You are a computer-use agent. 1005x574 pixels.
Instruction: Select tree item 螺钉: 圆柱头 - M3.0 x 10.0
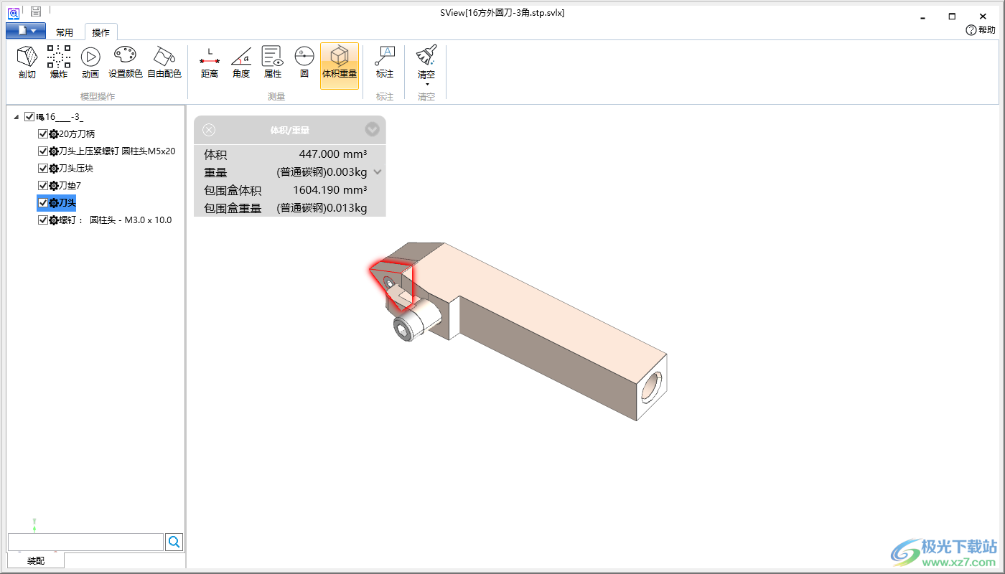(x=116, y=220)
